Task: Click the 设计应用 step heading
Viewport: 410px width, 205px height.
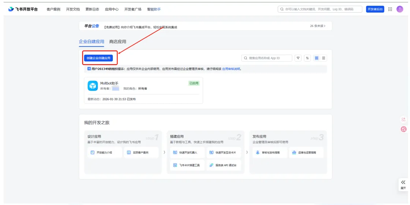Action: pyautogui.click(x=94, y=137)
